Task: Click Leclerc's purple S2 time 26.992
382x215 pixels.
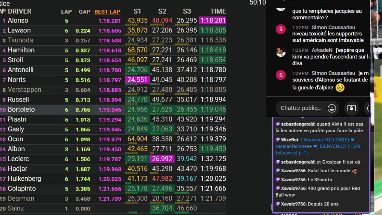Action: pyautogui.click(x=162, y=159)
